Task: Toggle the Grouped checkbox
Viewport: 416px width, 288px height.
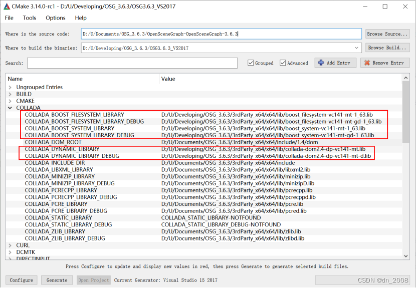Action: click(251, 63)
